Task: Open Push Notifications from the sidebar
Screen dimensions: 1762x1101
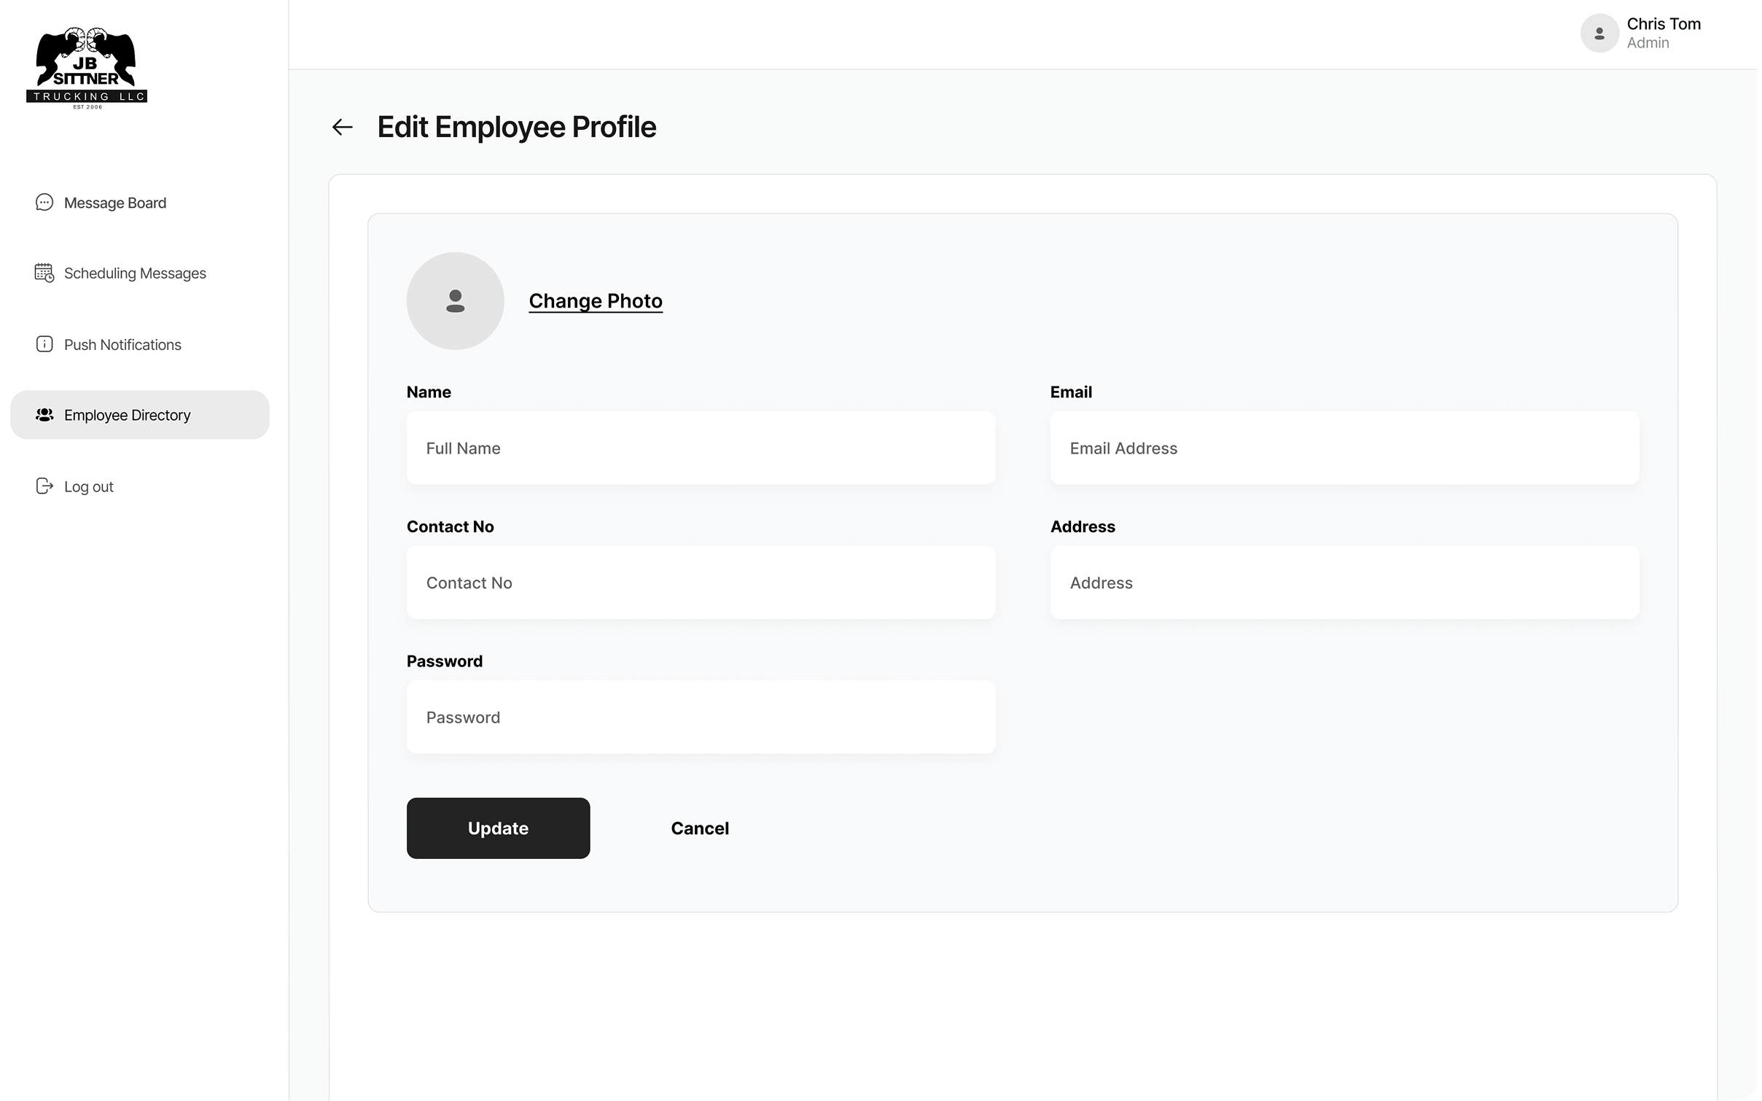Action: 122,345
